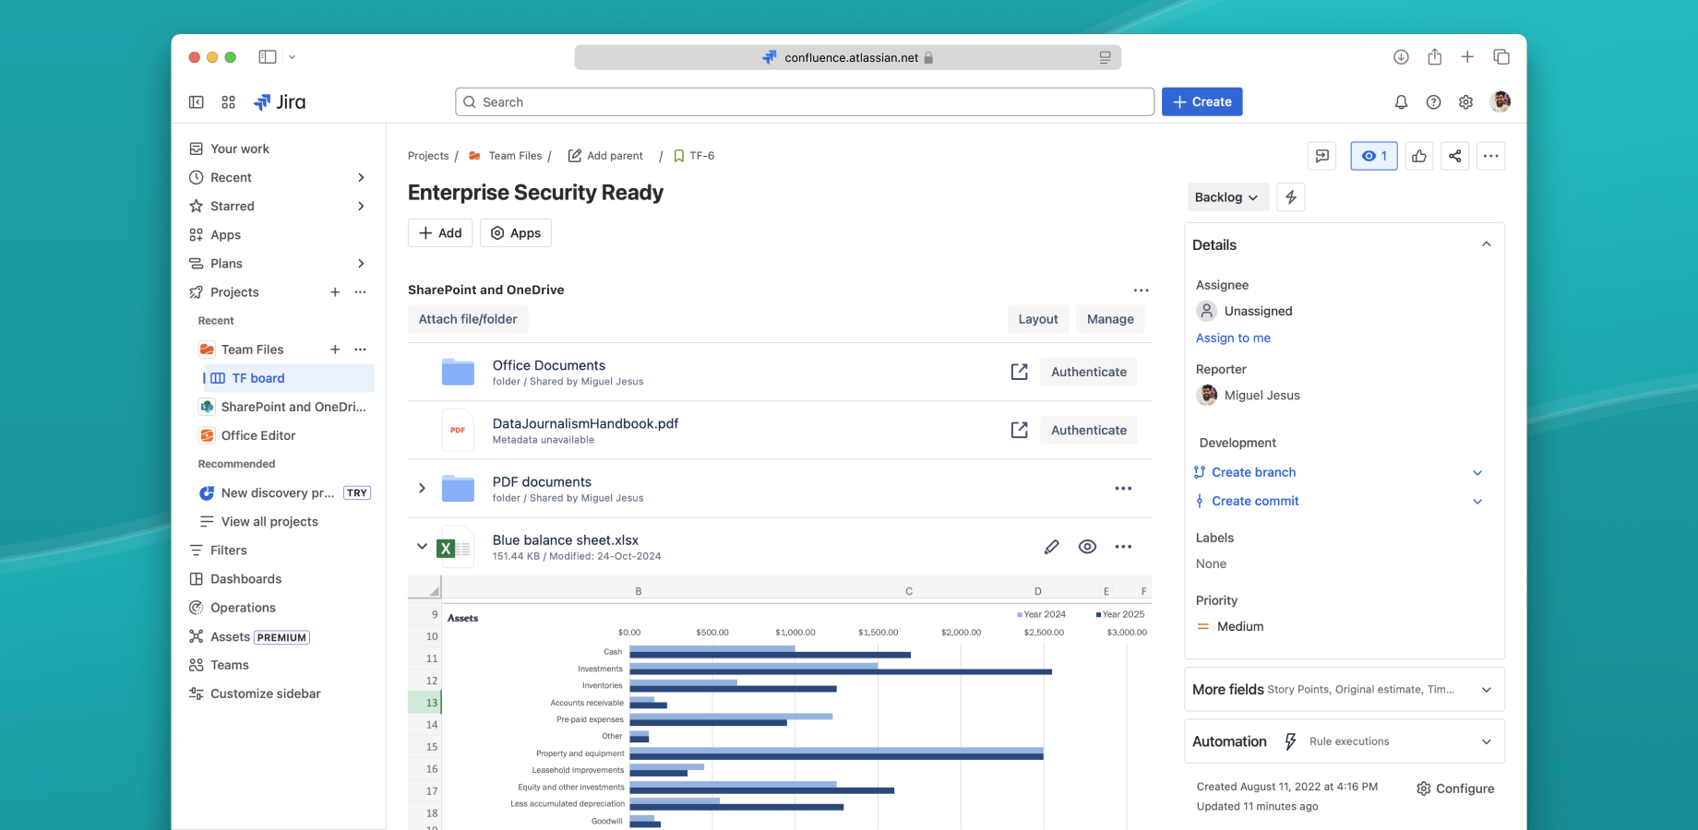Click the Layout button
Image resolution: width=1698 pixels, height=830 pixels.
pos(1038,319)
